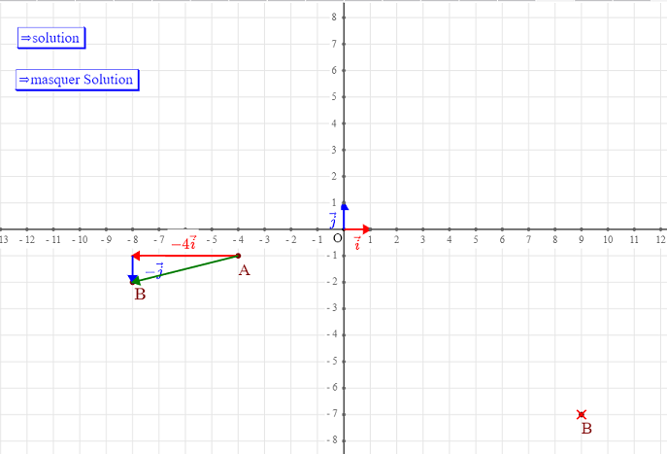Select the blue unit vector j arrowhead
The height and width of the screenshot is (454, 667).
(x=344, y=206)
